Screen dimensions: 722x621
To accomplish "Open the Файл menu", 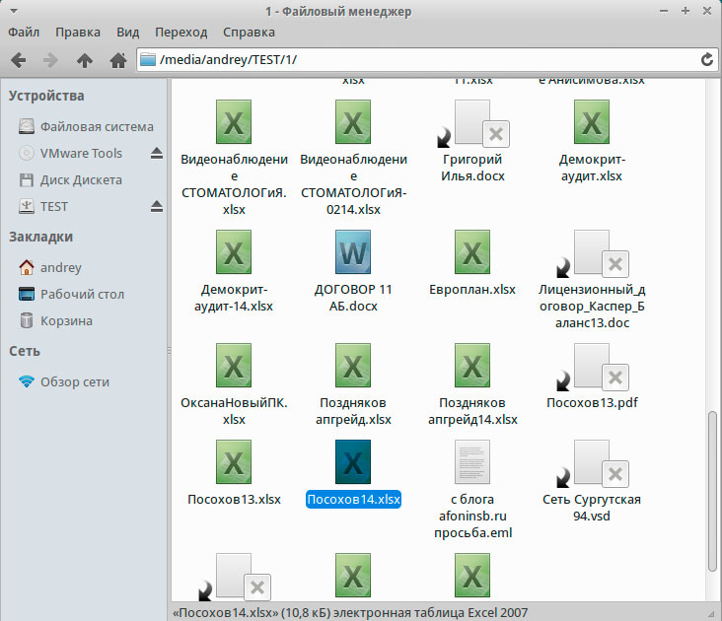I will tap(24, 32).
